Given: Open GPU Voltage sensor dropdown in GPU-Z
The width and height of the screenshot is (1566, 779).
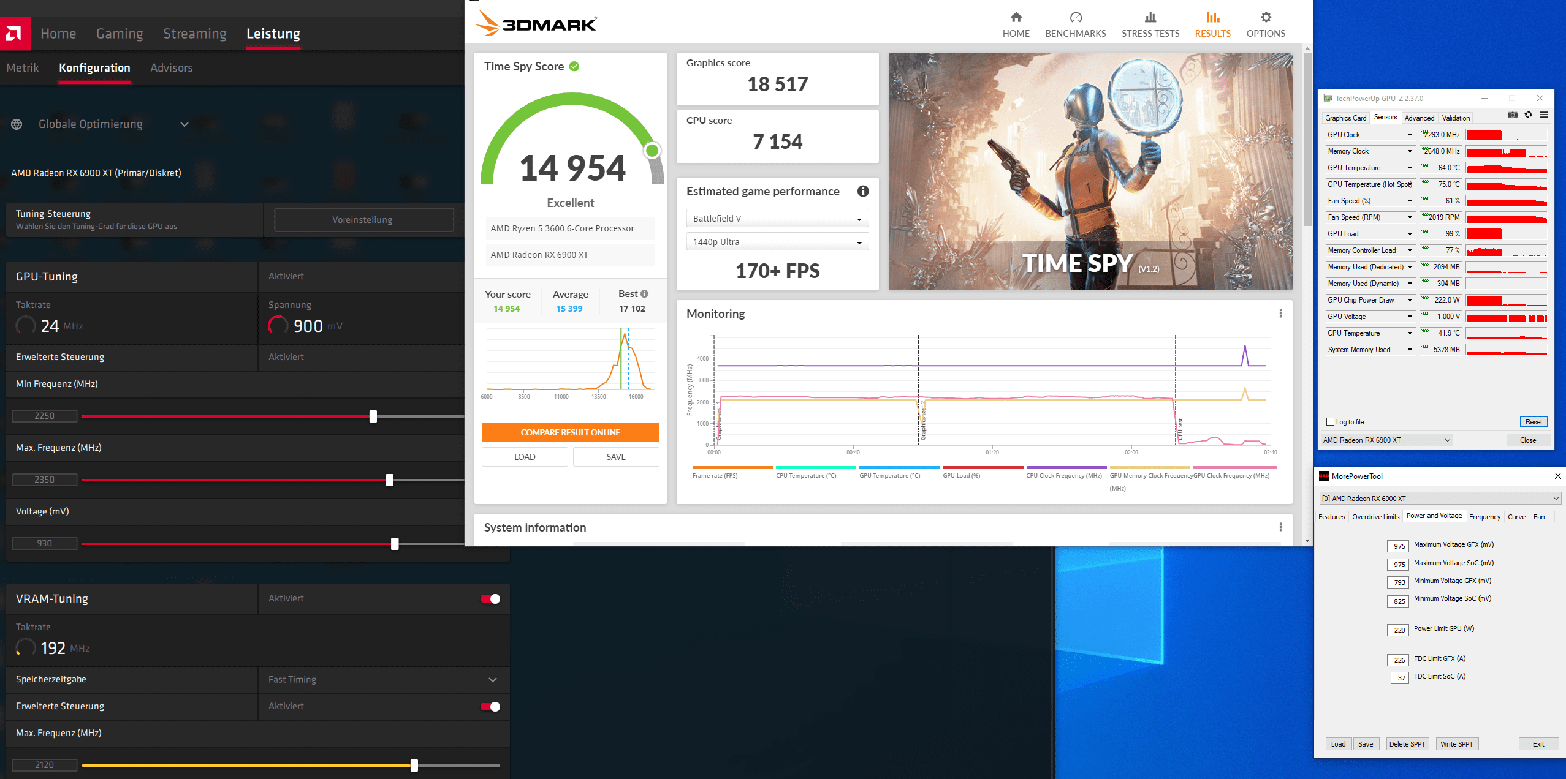Looking at the screenshot, I should tap(1410, 317).
